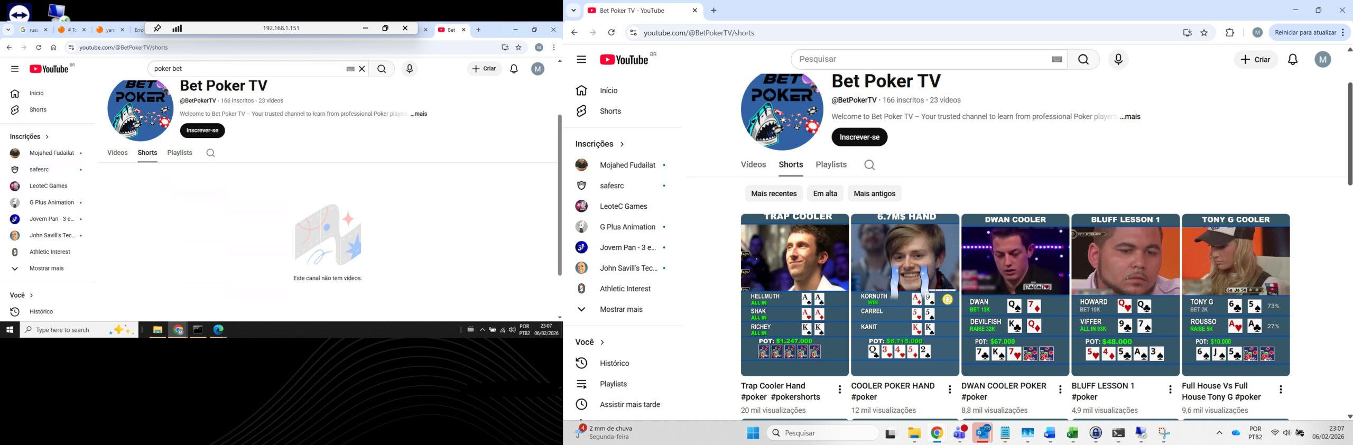
Task: Show hidden tray icons near the OneDrive cloud
Action: (x=1219, y=433)
